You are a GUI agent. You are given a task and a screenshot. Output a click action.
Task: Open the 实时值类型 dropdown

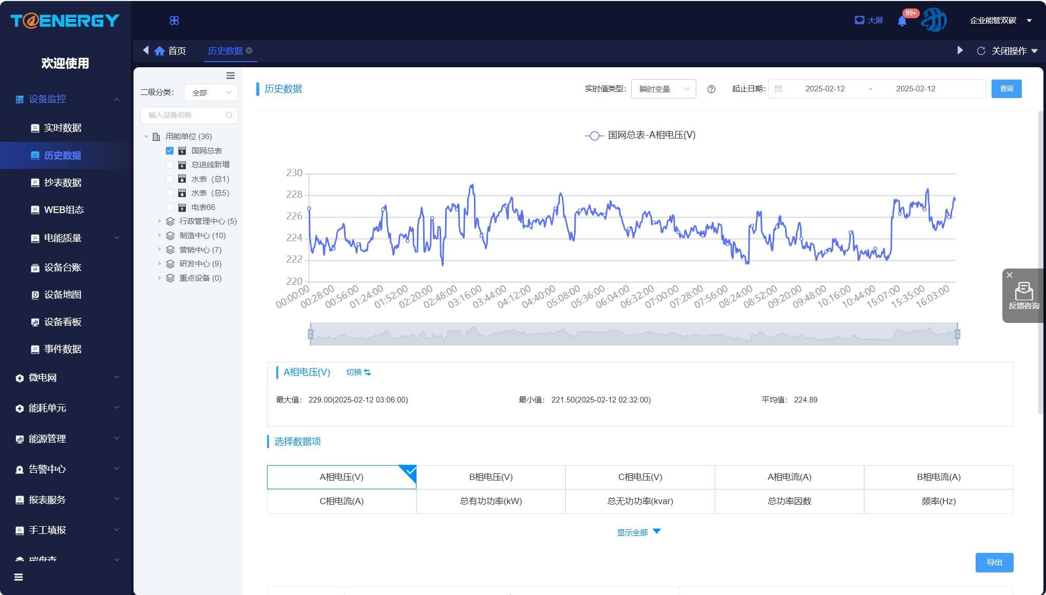(663, 89)
